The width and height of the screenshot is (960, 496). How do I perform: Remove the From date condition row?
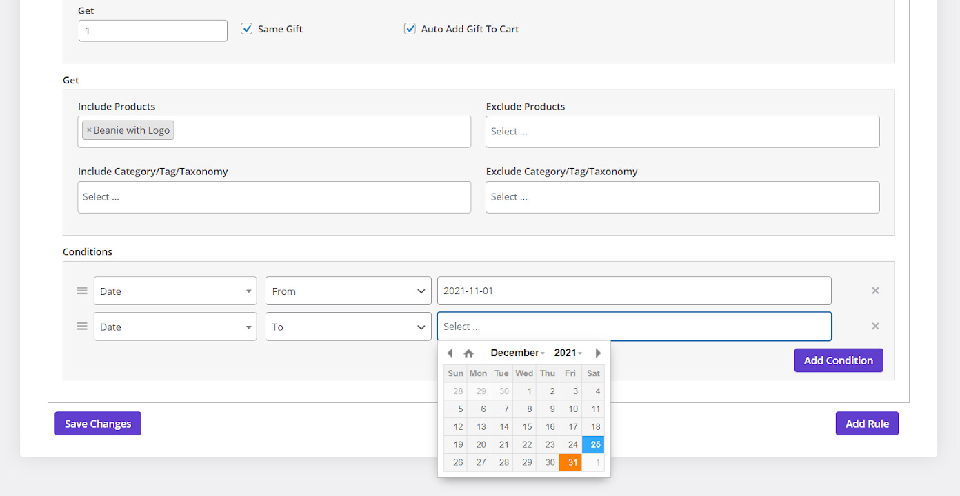coord(875,291)
